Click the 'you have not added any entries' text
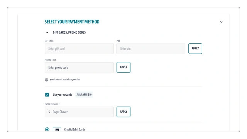The height and width of the screenshot is (139, 247). [65, 80]
